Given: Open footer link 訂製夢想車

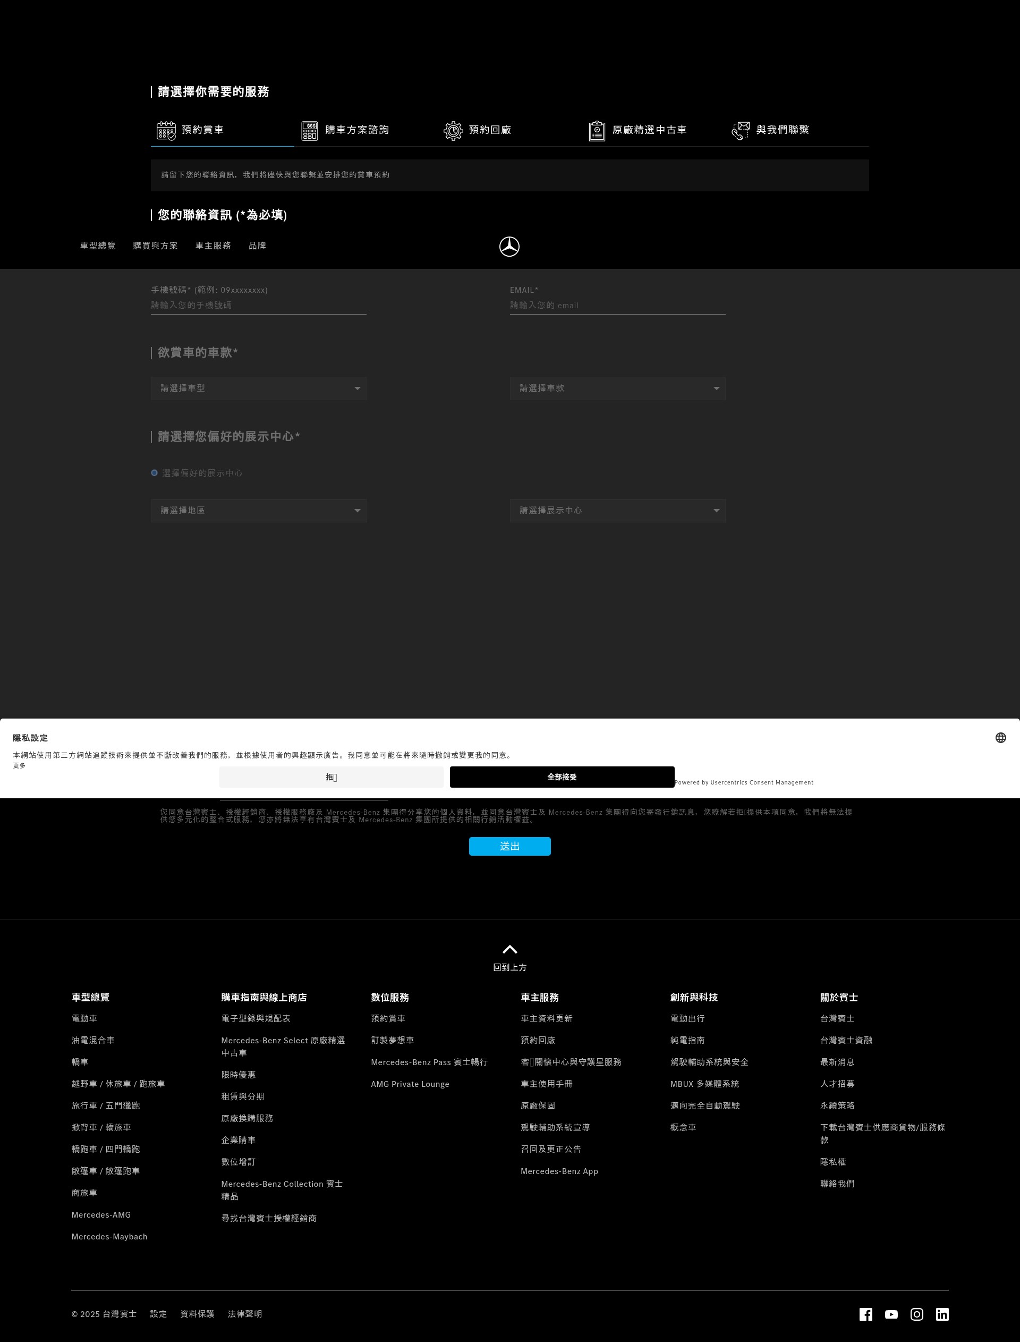Looking at the screenshot, I should [x=392, y=1040].
